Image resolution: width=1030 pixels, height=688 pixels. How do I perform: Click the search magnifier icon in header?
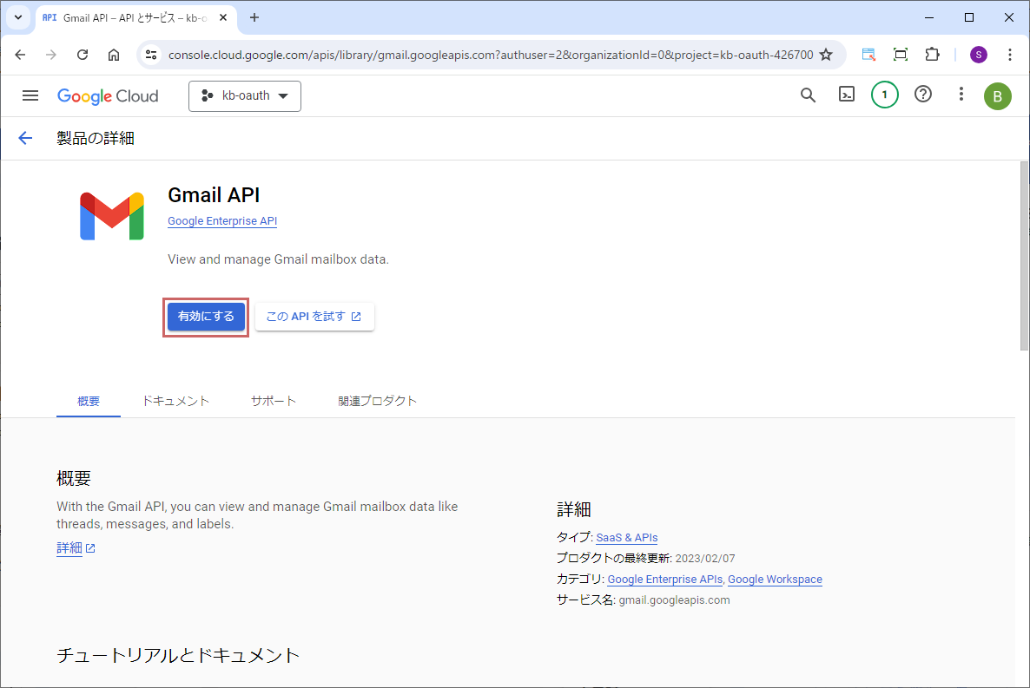808,95
